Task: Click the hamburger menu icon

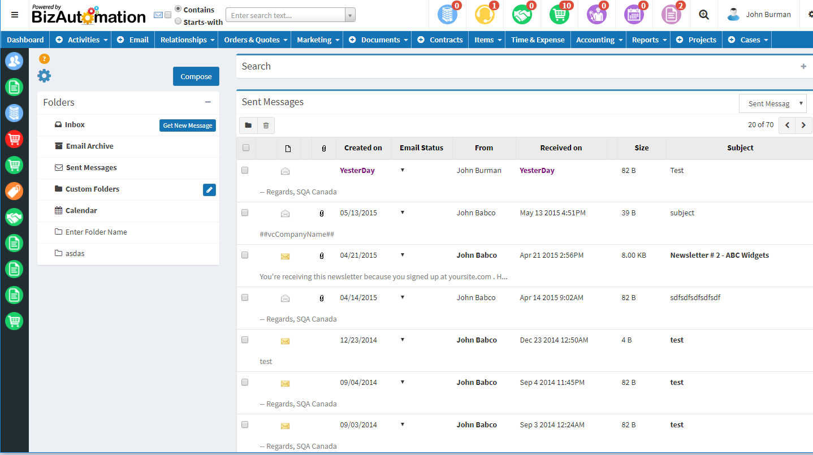Action: (x=15, y=15)
